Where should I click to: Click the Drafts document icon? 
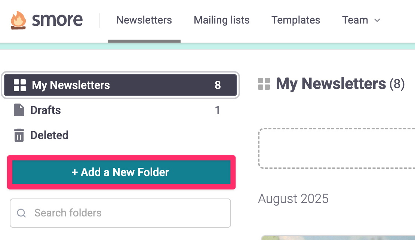(19, 110)
